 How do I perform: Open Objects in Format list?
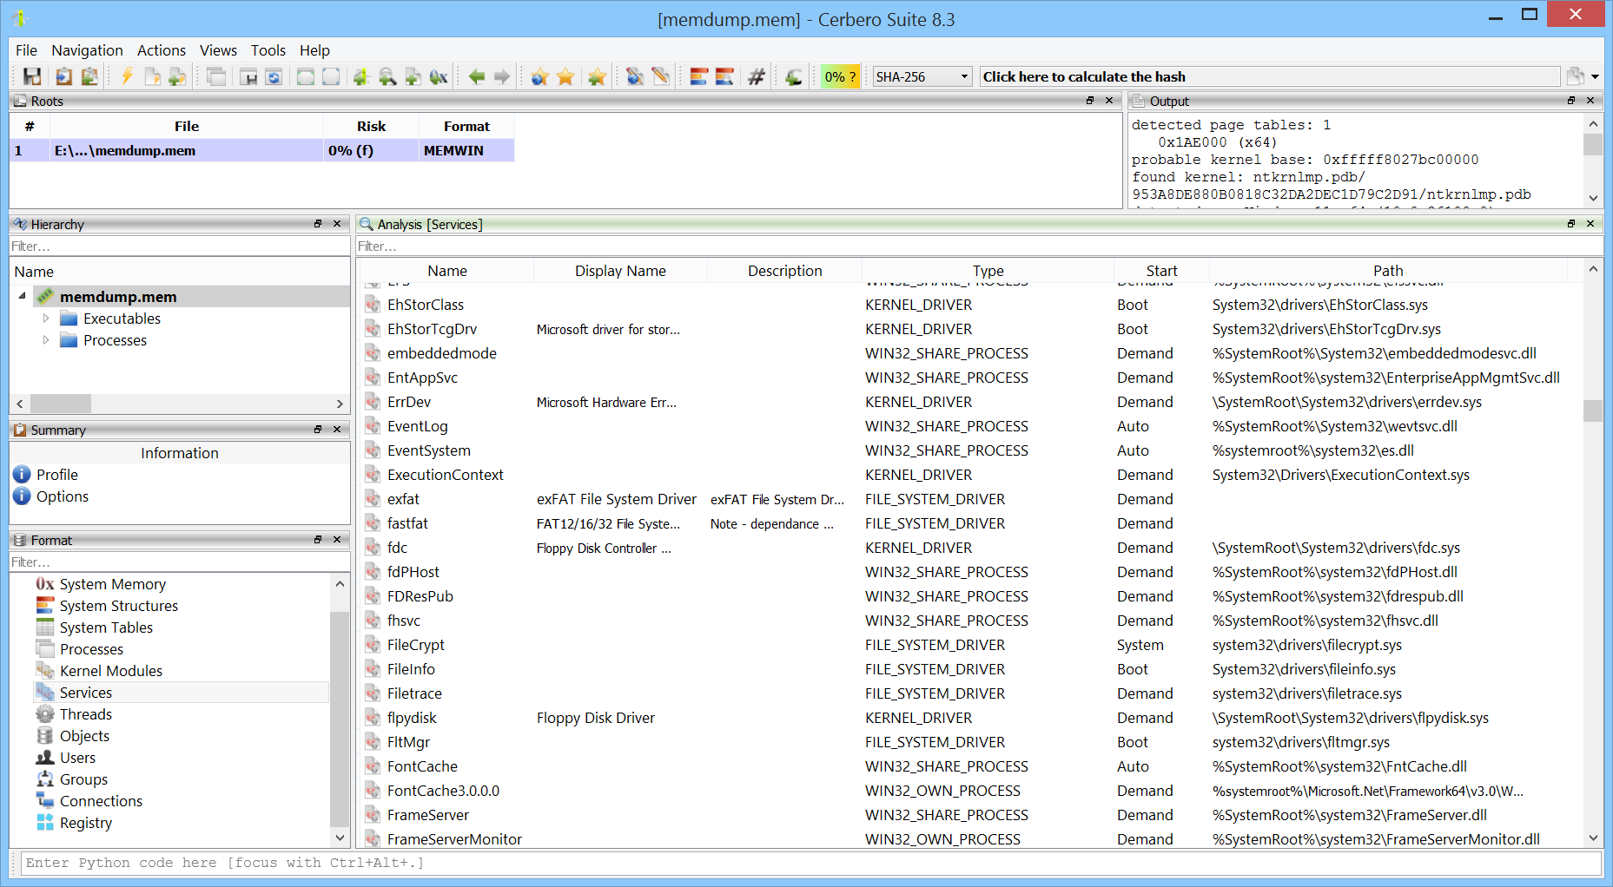click(x=84, y=736)
